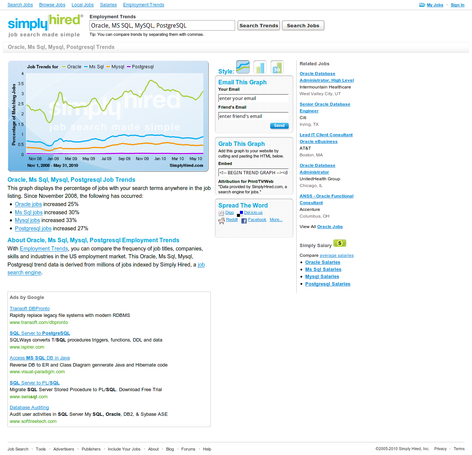This screenshot has width=472, height=455.
Task: Click the job trends graph image
Action: tap(108, 116)
